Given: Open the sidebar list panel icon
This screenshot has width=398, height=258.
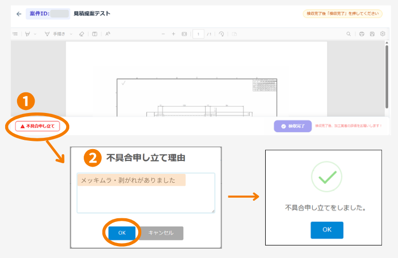Looking at the screenshot, I should tap(15, 34).
